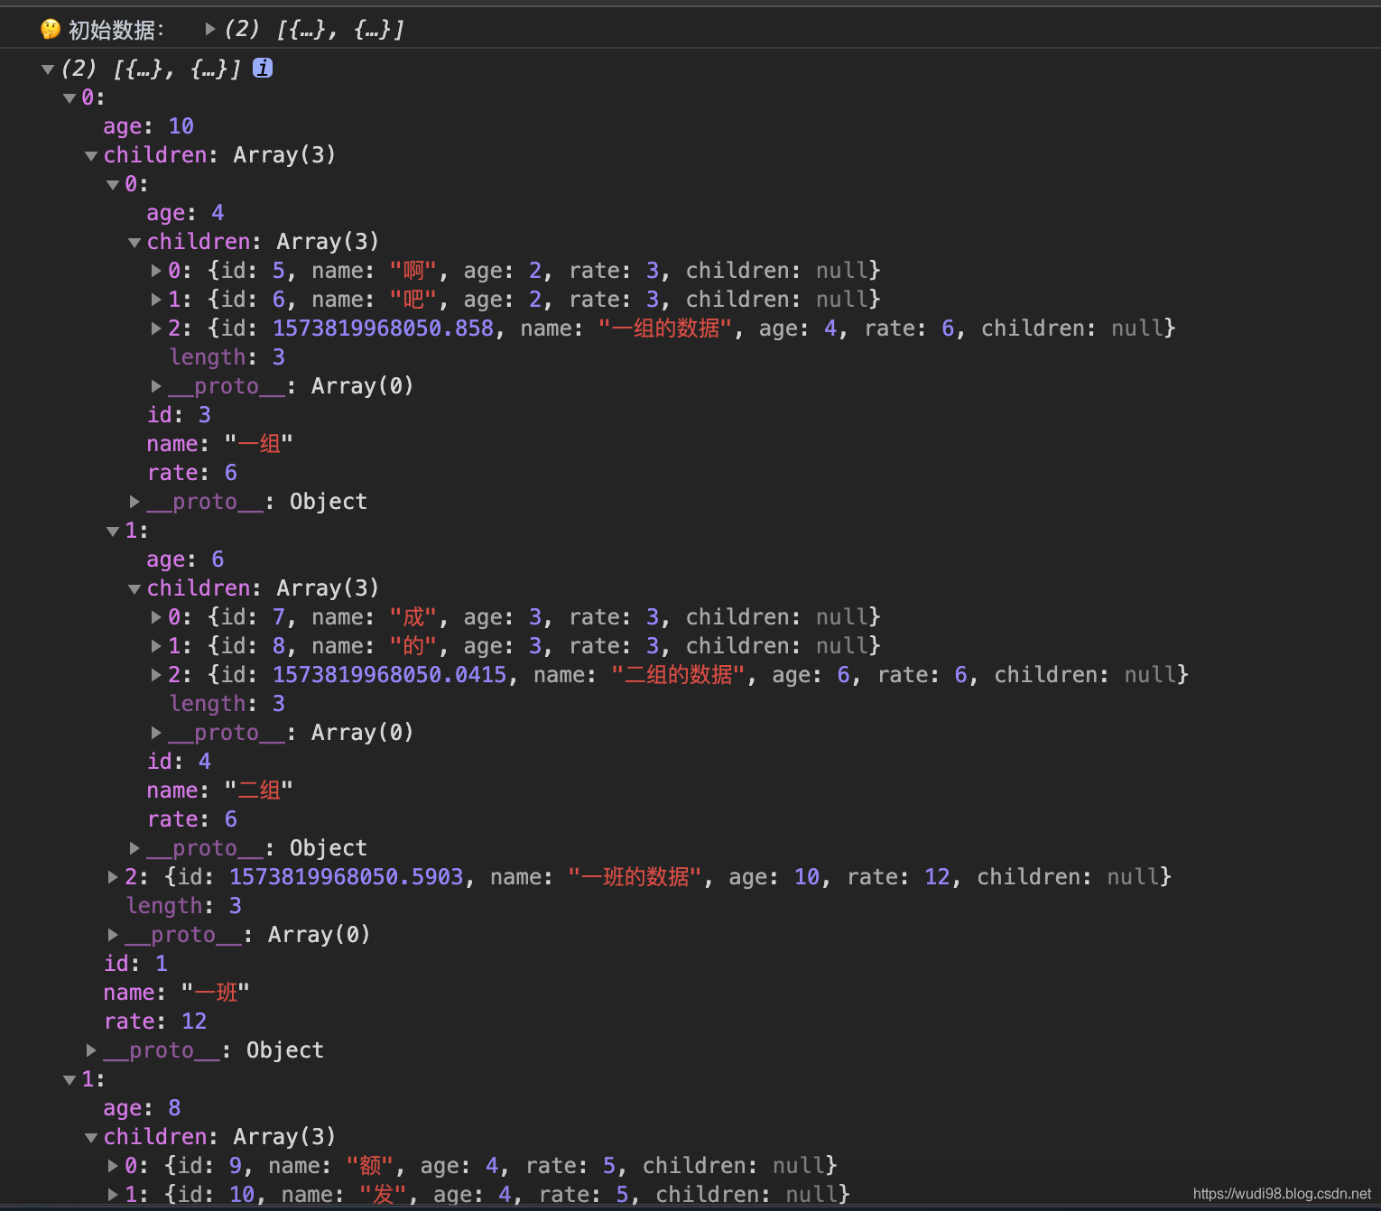Viewport: 1381px width, 1211px height.
Task: Collapse the root (2) [{…}, {…}] array
Action: click(x=48, y=69)
